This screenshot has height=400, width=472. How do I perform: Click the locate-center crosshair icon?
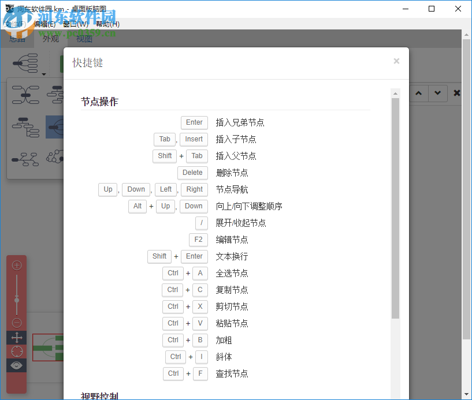tap(16, 351)
